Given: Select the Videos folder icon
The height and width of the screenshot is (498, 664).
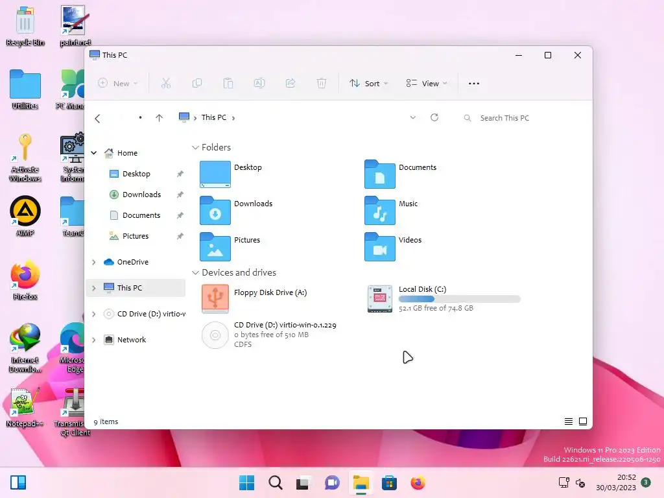Looking at the screenshot, I should (x=380, y=247).
